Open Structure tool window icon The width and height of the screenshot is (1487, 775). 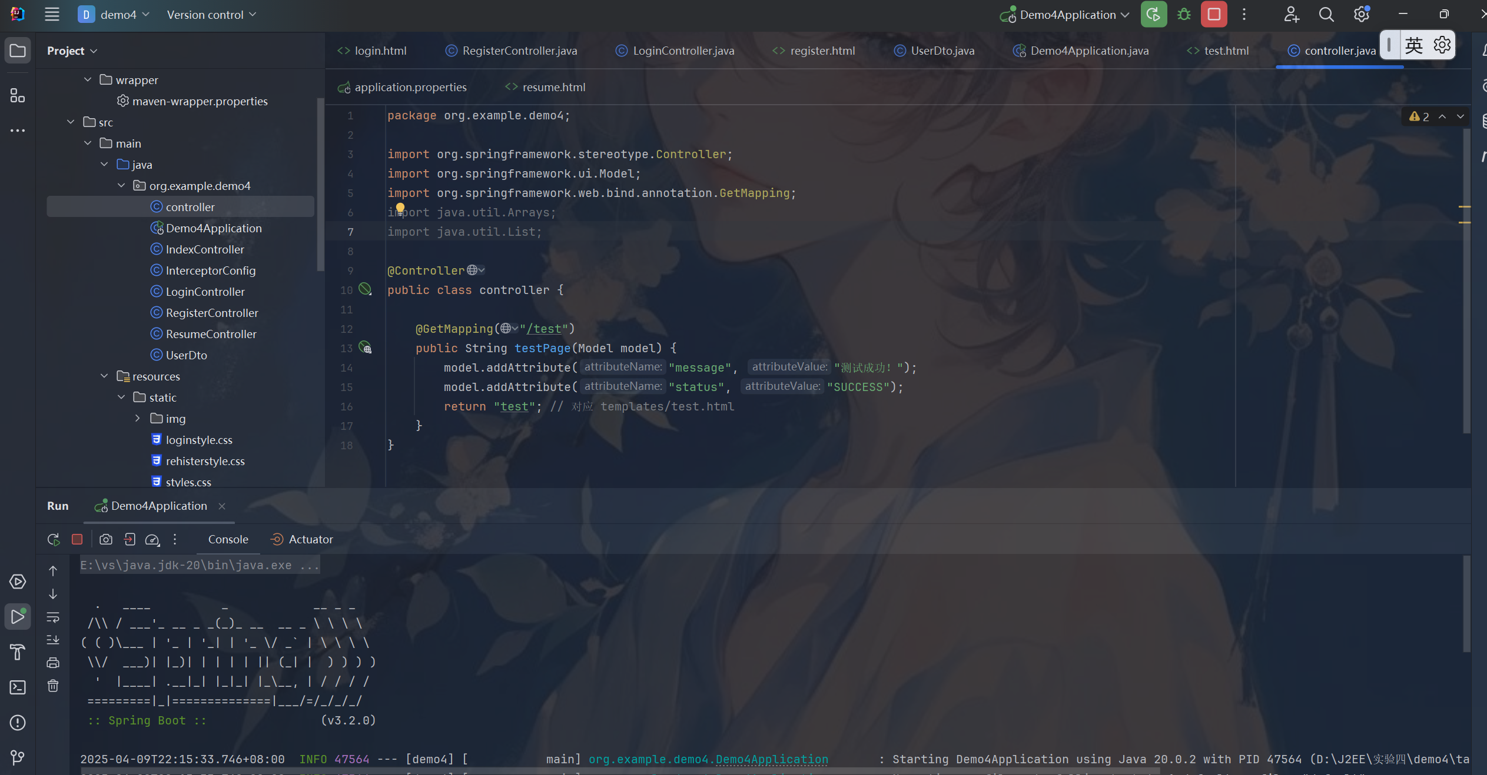(x=18, y=96)
